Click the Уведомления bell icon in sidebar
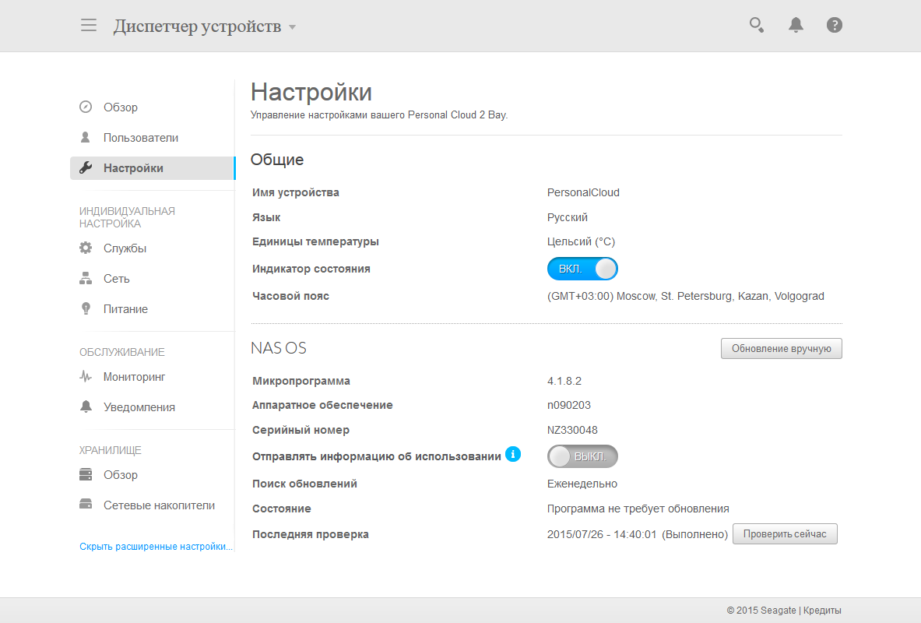Screen dimensions: 921x623 point(86,407)
